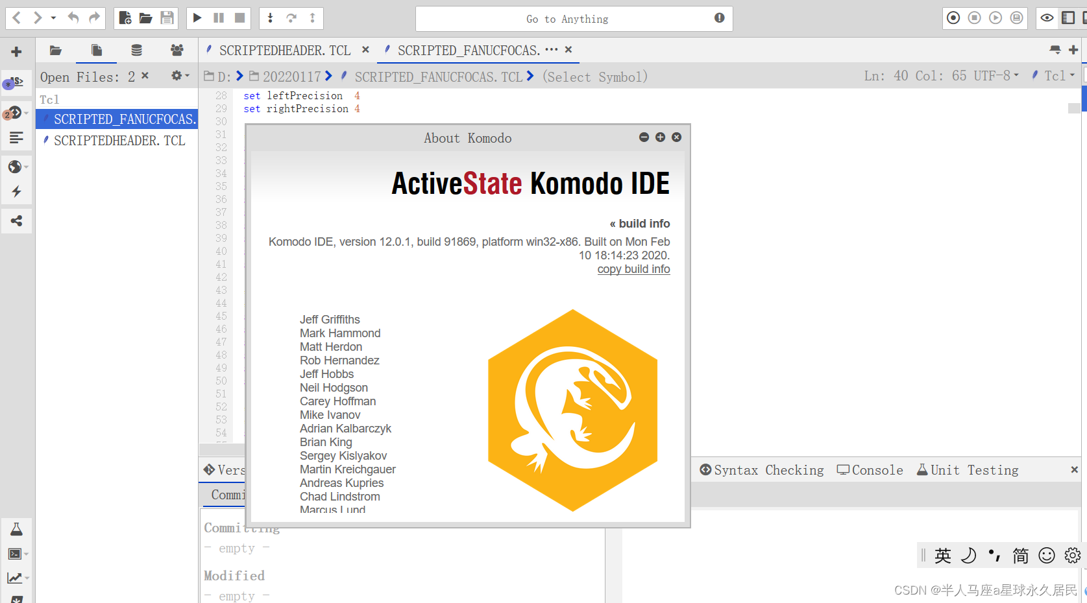Open the D: breadcrumb drive
The image size is (1087, 603).
(x=217, y=77)
